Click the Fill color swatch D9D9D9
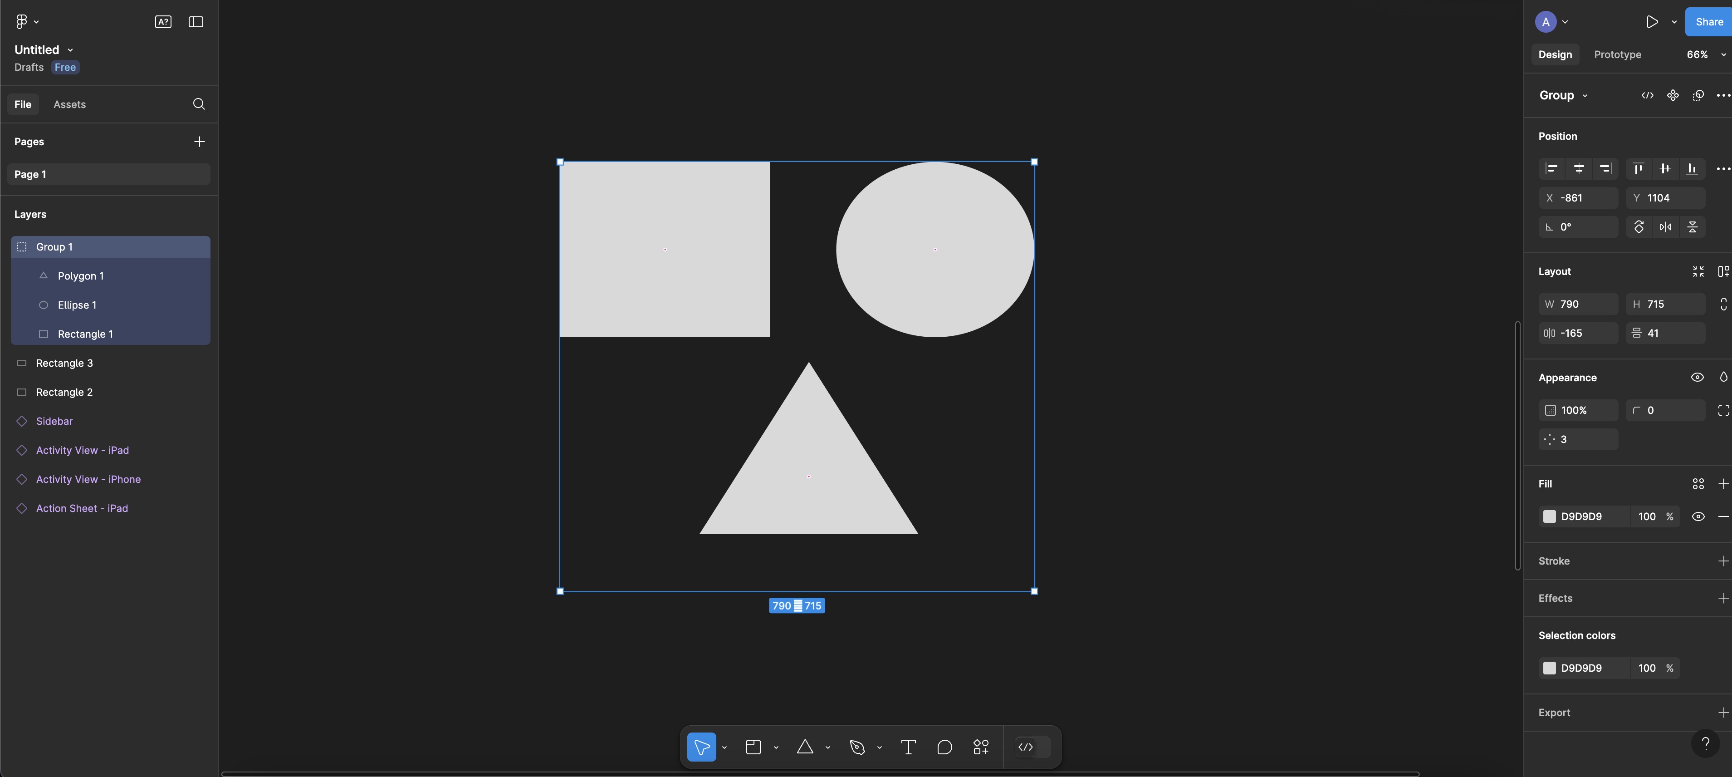The image size is (1732, 777). click(1549, 516)
